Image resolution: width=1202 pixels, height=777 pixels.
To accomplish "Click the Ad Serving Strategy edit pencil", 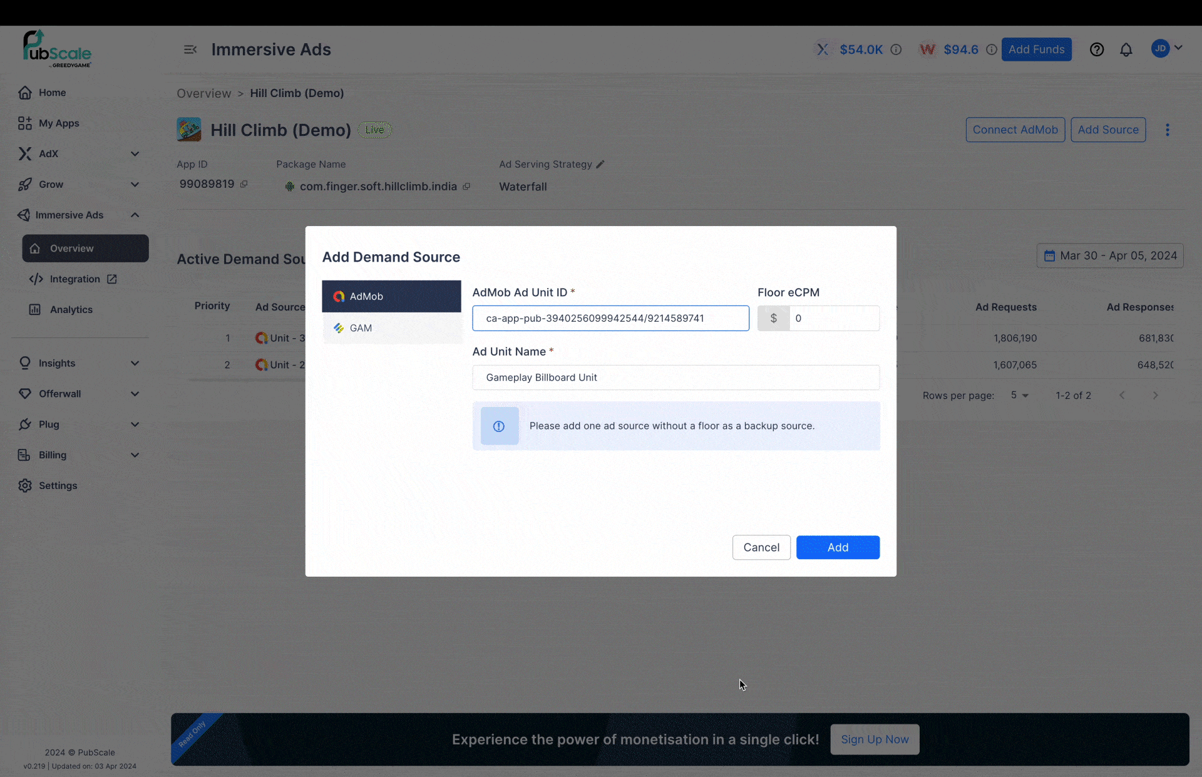I will tap(600, 164).
